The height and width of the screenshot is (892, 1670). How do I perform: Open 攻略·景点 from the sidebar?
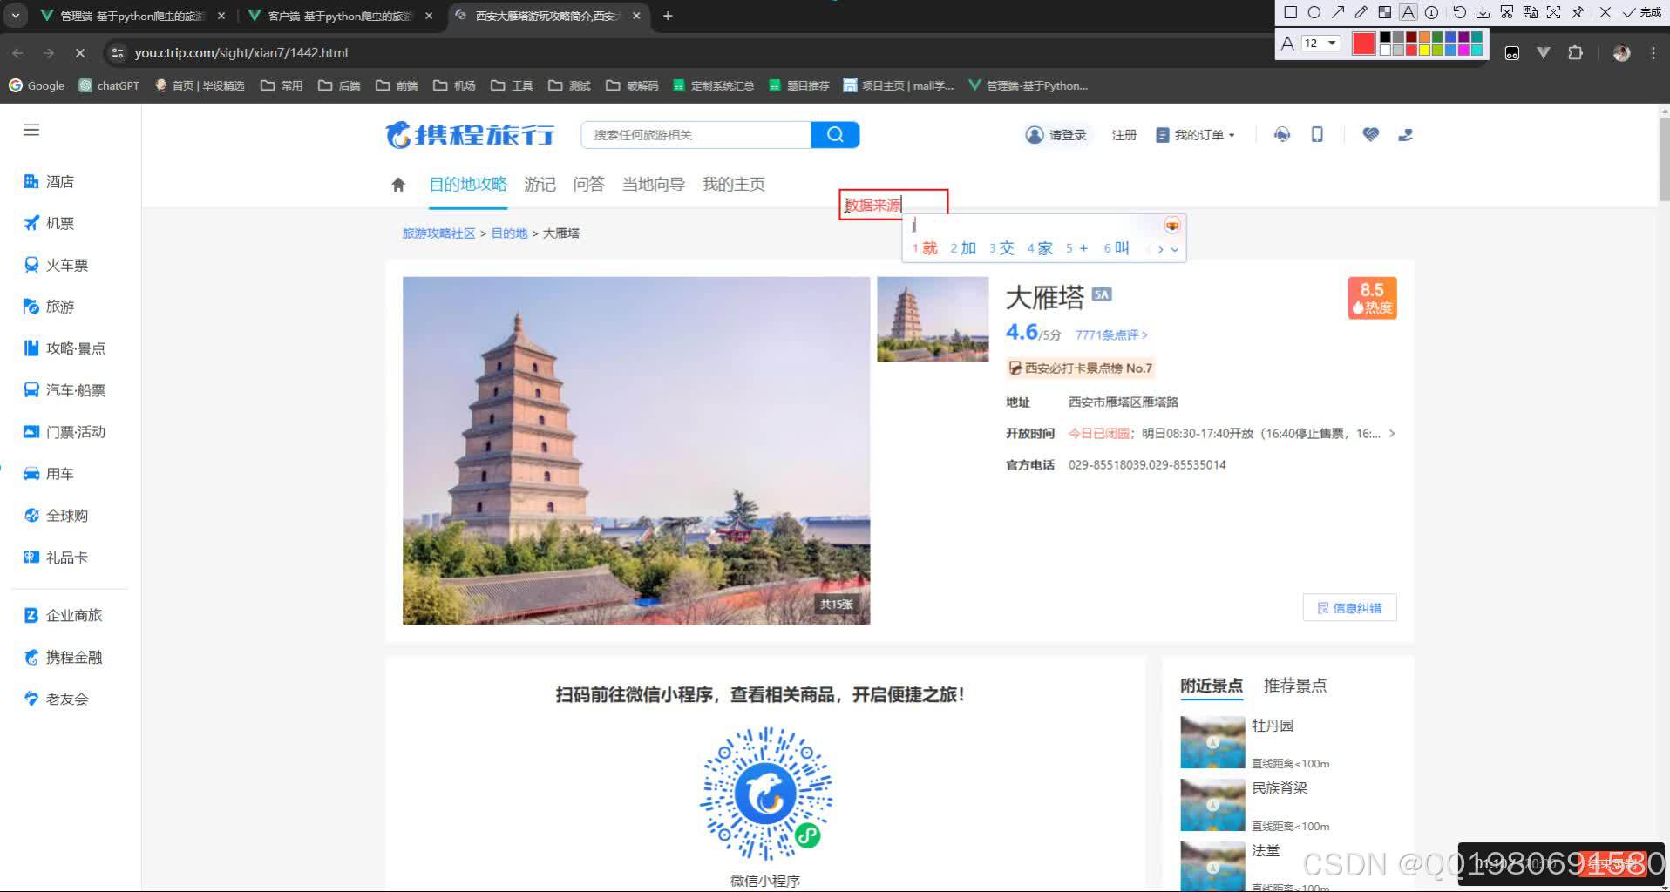click(76, 348)
